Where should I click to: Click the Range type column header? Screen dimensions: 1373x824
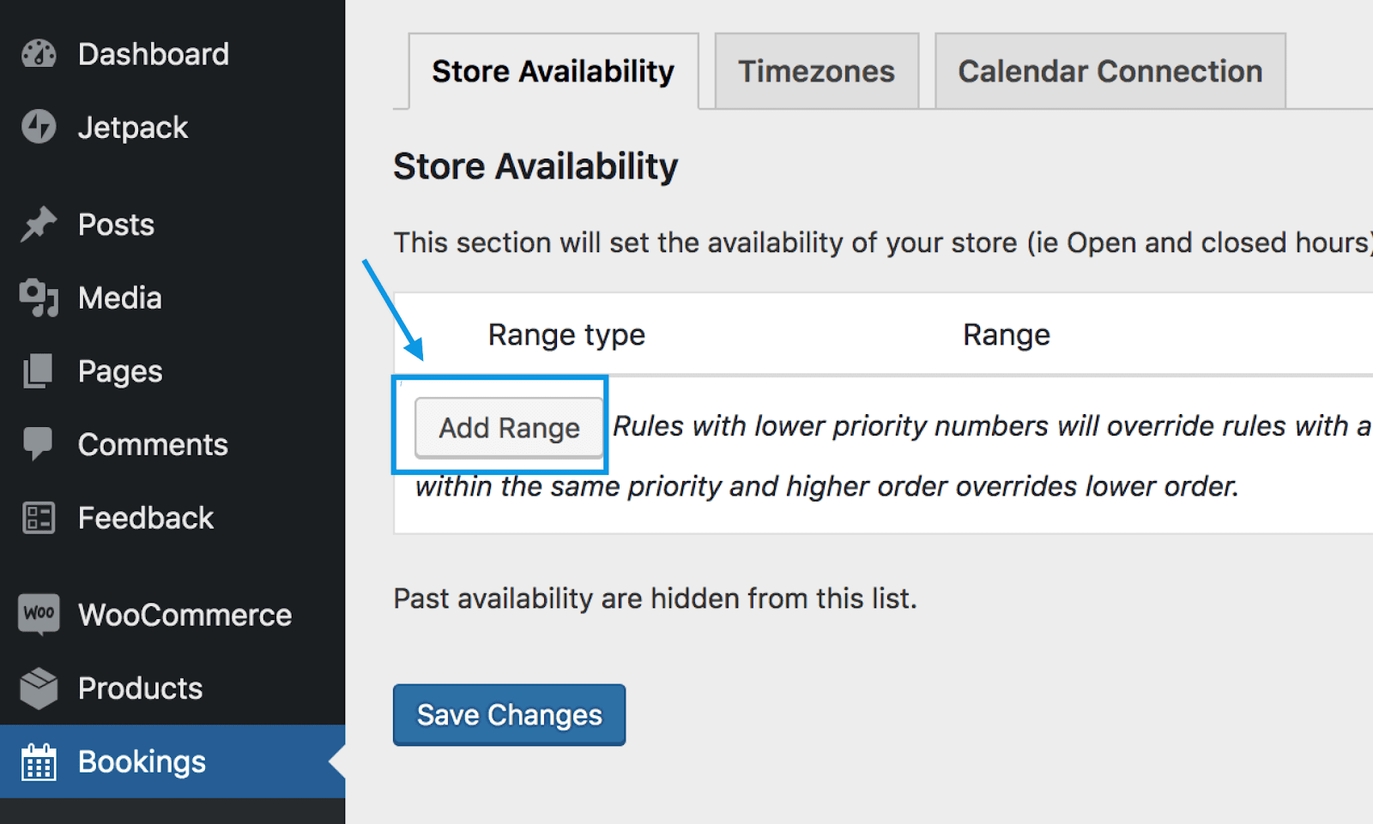[x=566, y=334]
